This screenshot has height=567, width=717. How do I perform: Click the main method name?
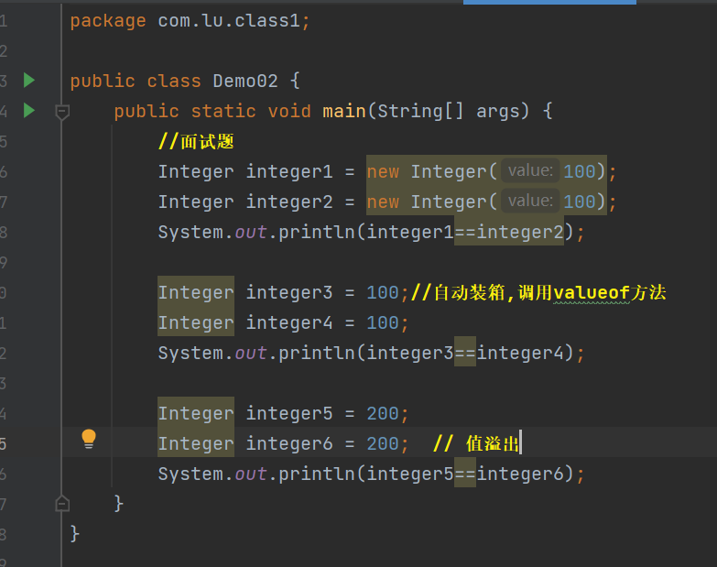(x=344, y=111)
